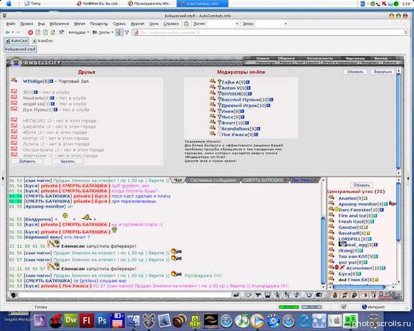Open the Файл menu

pyautogui.click(x=10, y=23)
